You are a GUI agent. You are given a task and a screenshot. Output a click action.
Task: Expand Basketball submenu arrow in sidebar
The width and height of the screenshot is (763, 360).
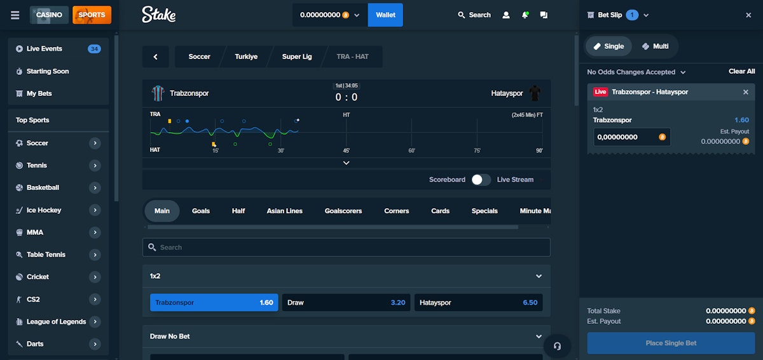click(x=95, y=188)
